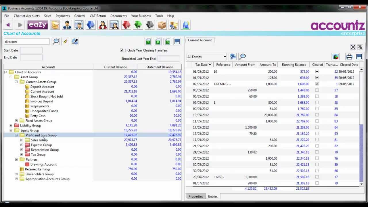The image size is (368, 207).
Task: Click the purple back arrow toolbar button
Action: pos(8,25)
